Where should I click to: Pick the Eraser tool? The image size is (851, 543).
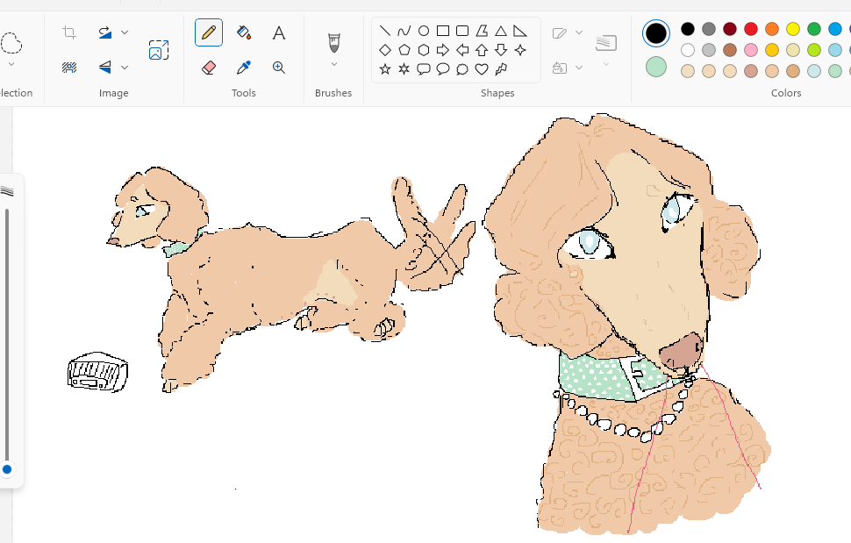point(209,68)
